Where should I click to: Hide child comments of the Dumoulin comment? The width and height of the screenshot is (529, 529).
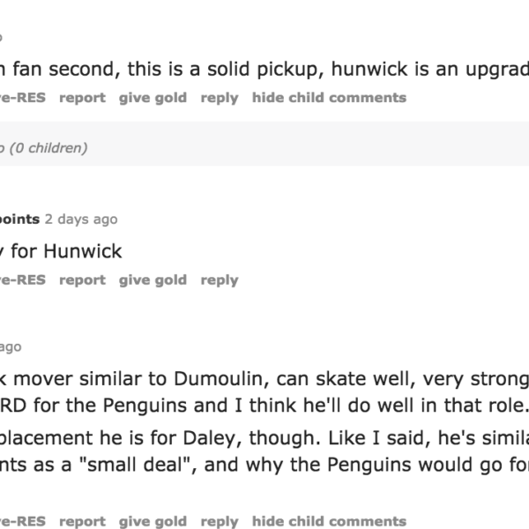pyautogui.click(x=329, y=522)
